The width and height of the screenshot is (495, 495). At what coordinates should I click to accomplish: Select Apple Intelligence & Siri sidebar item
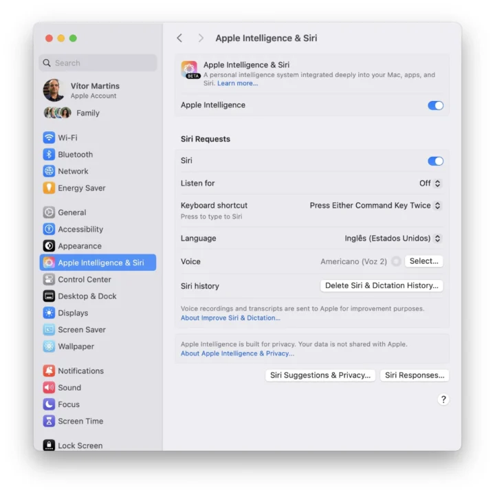point(98,263)
